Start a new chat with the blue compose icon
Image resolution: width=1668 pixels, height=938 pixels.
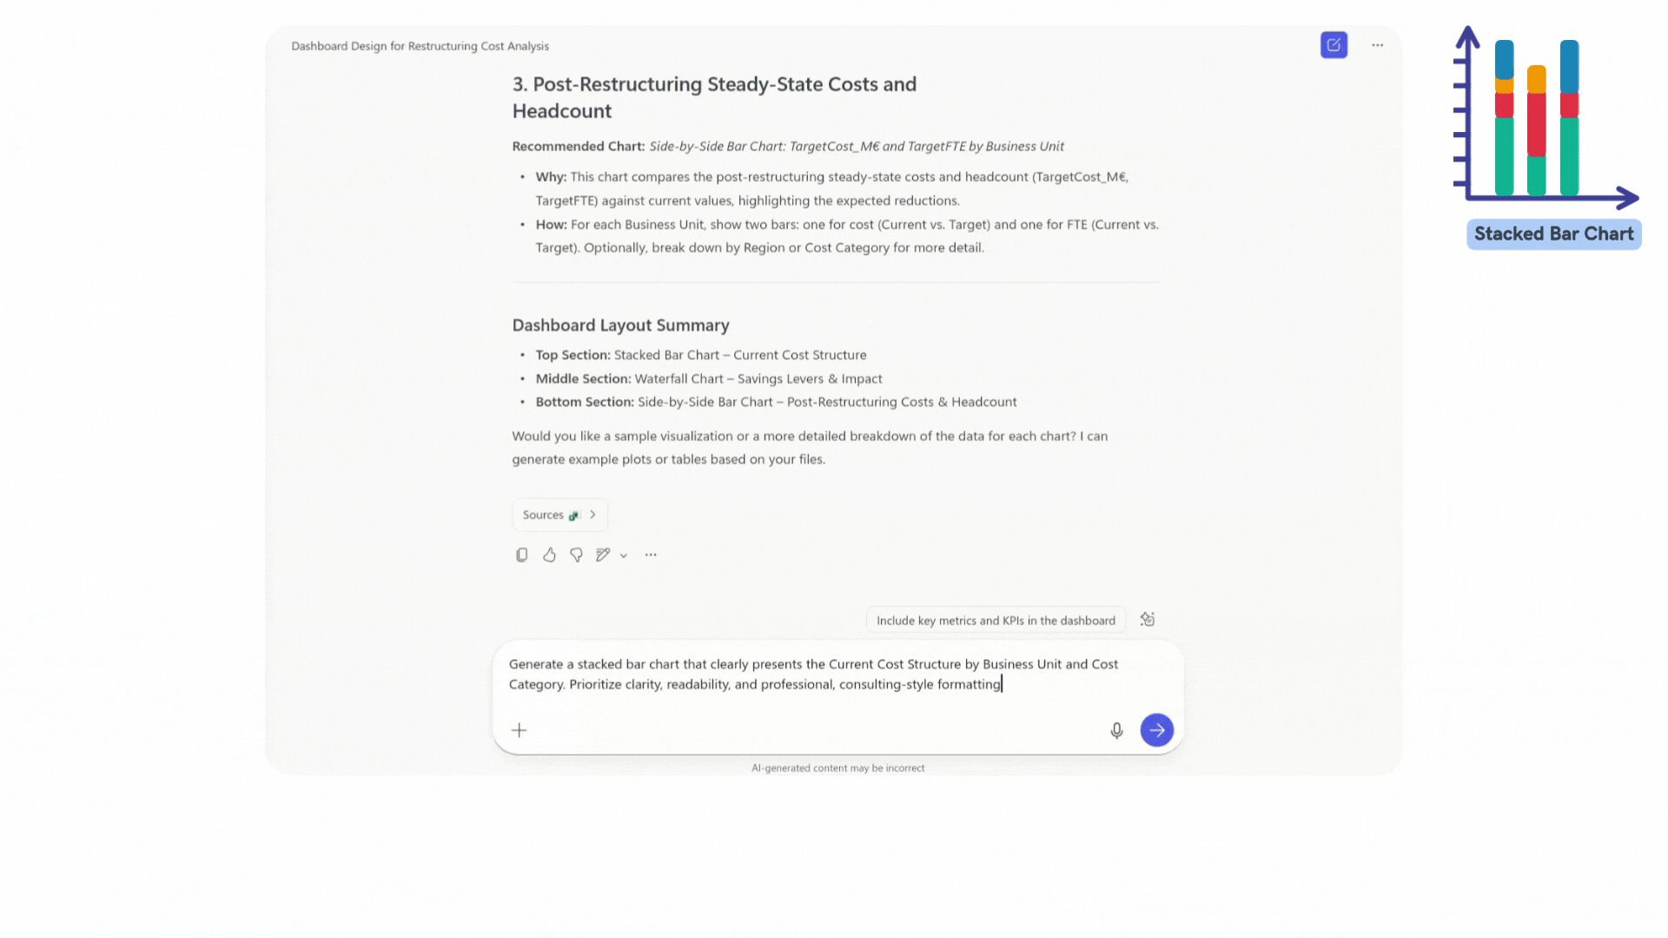pyautogui.click(x=1334, y=45)
